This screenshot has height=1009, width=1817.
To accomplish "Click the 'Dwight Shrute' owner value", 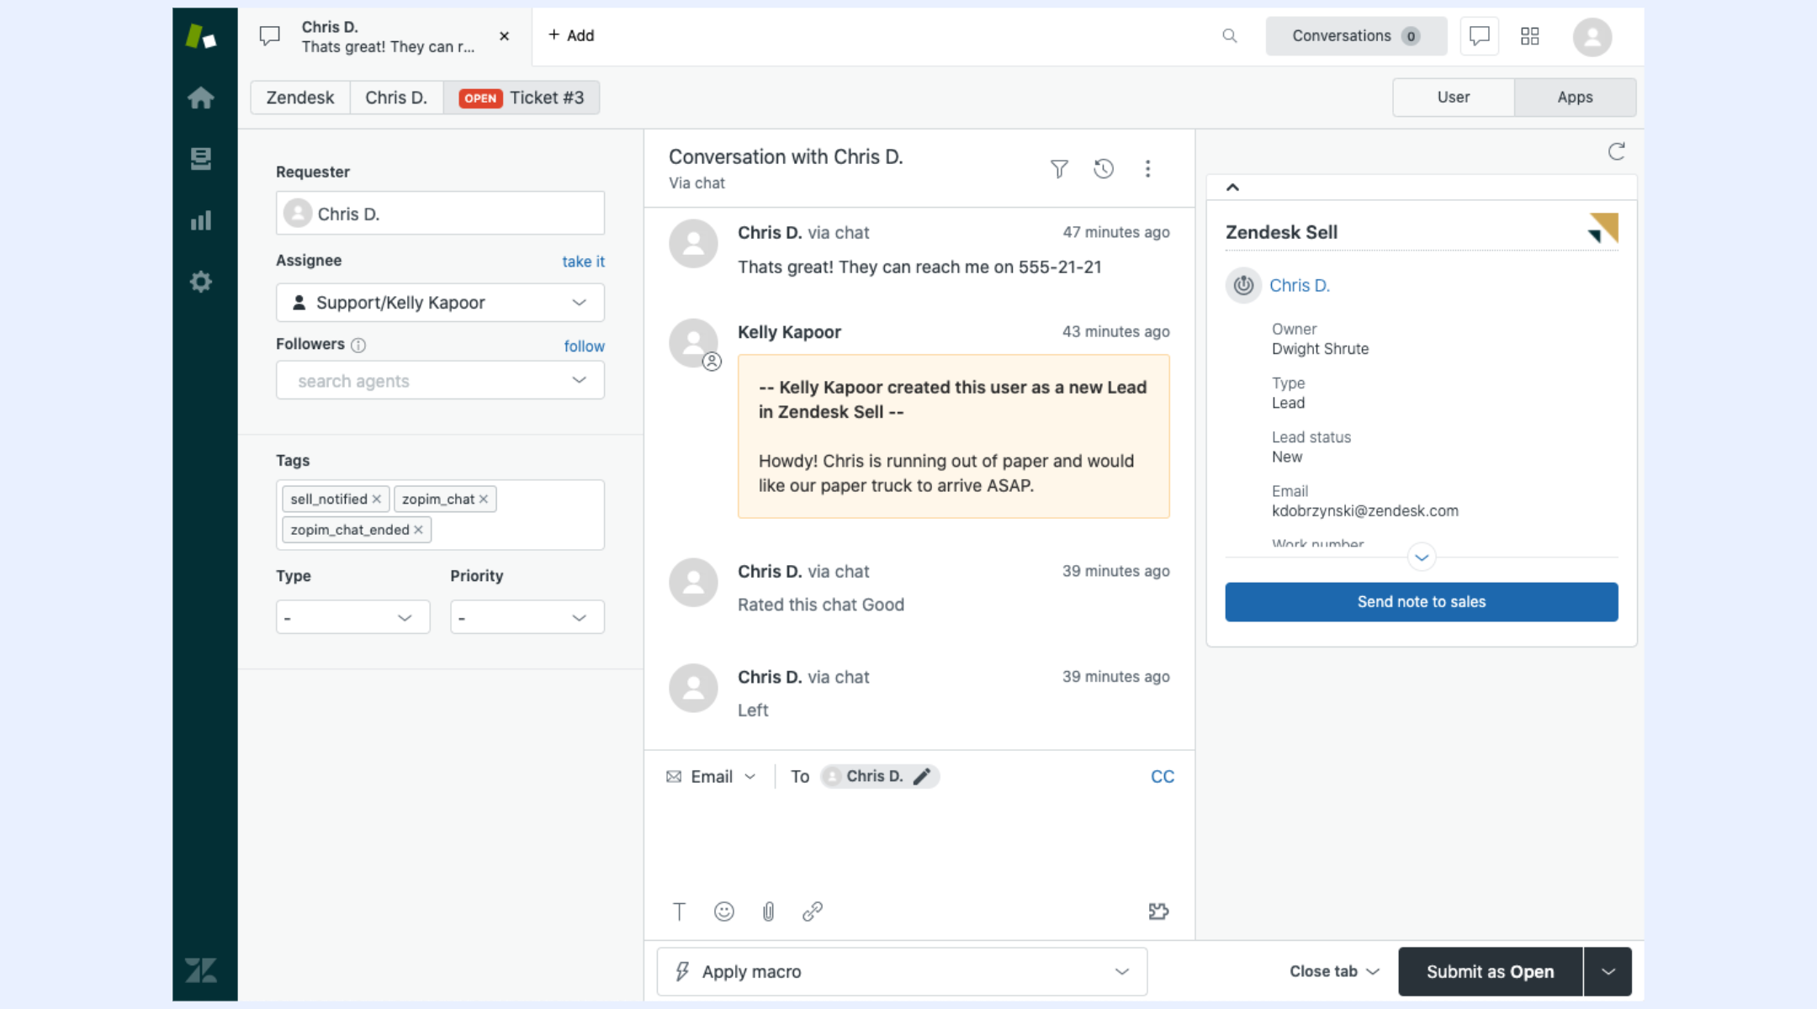I will [1320, 349].
